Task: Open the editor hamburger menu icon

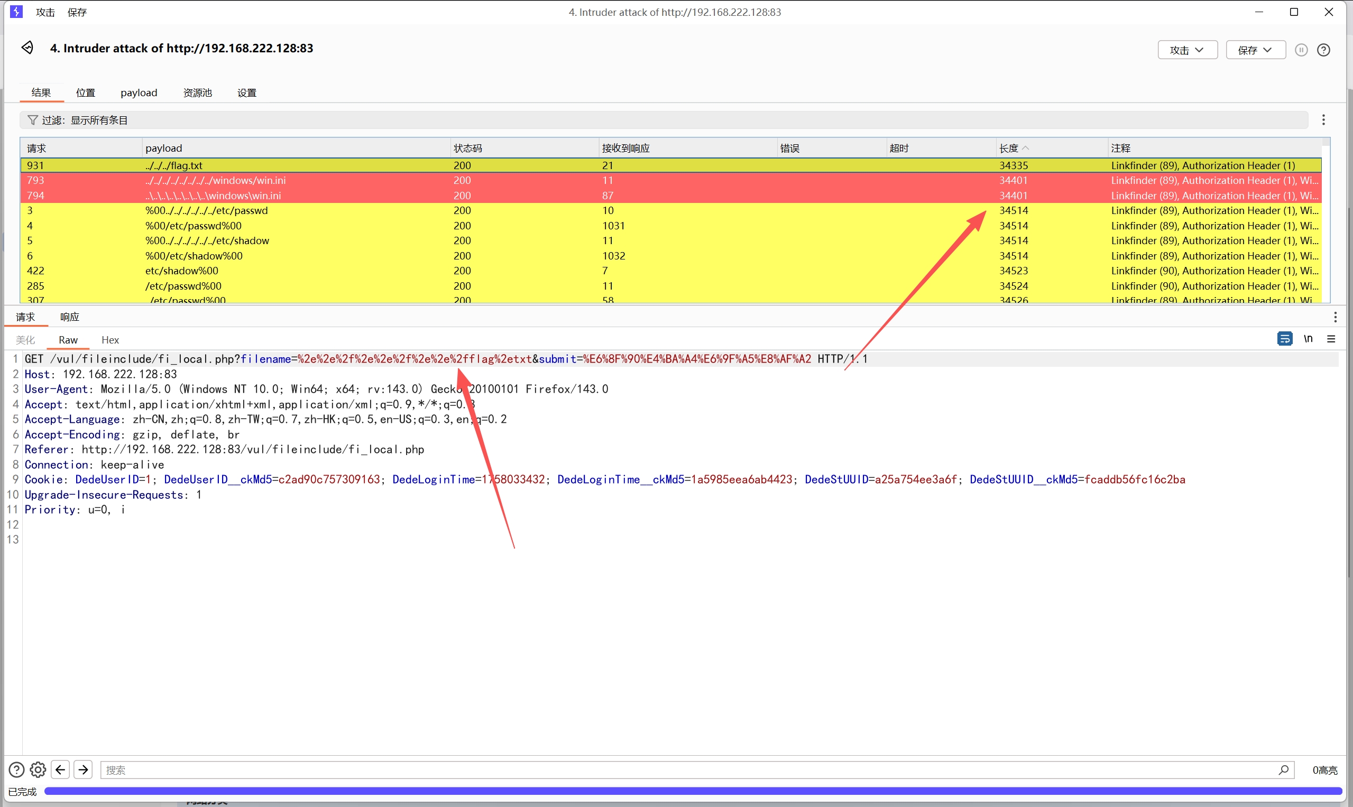Action: [x=1331, y=339]
